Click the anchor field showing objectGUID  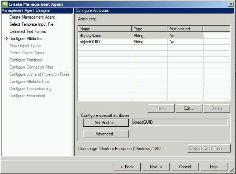[180, 122]
